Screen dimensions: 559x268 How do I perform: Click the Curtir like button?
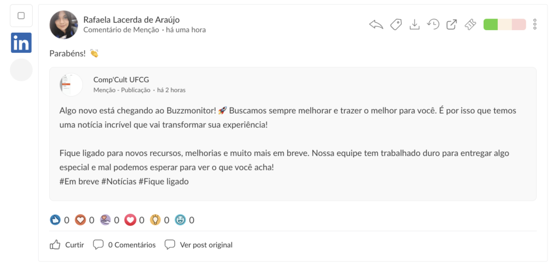point(67,245)
